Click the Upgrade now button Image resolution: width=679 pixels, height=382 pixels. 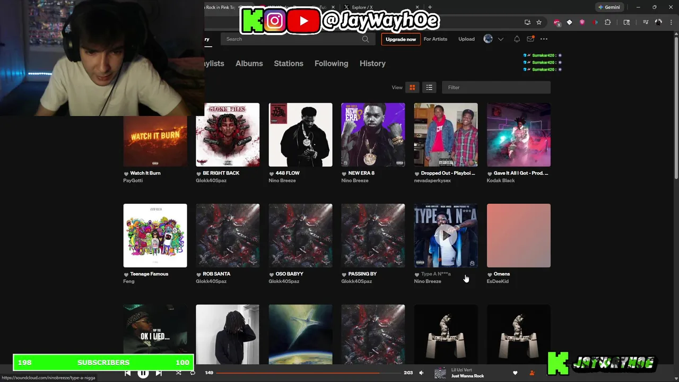tap(401, 39)
